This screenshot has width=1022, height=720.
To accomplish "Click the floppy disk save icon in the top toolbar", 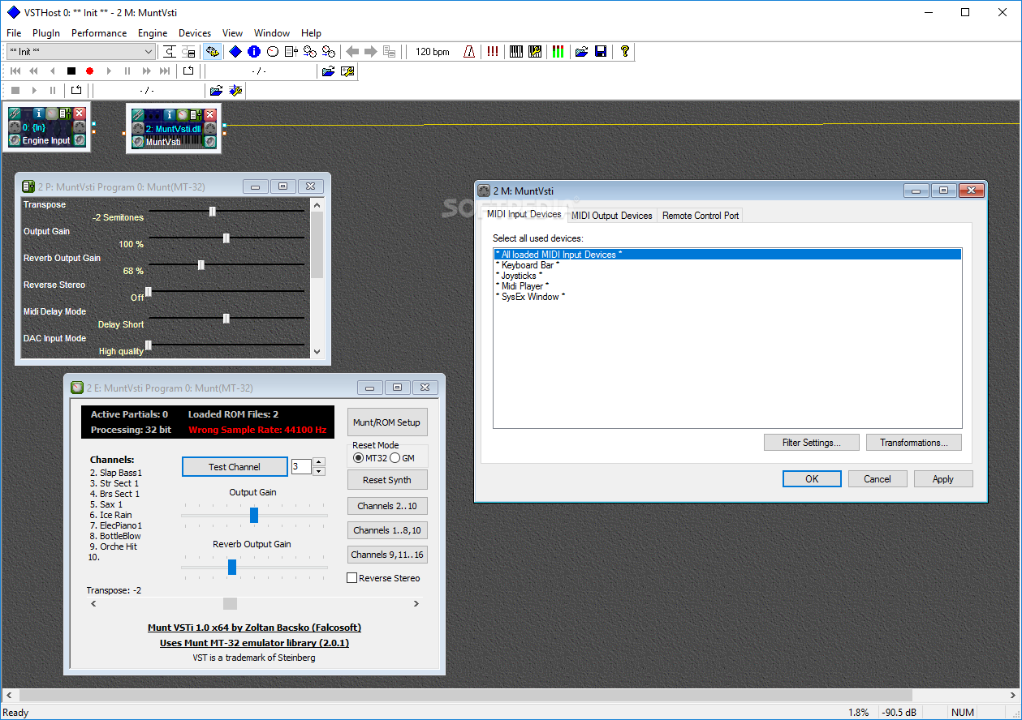I will (x=601, y=51).
